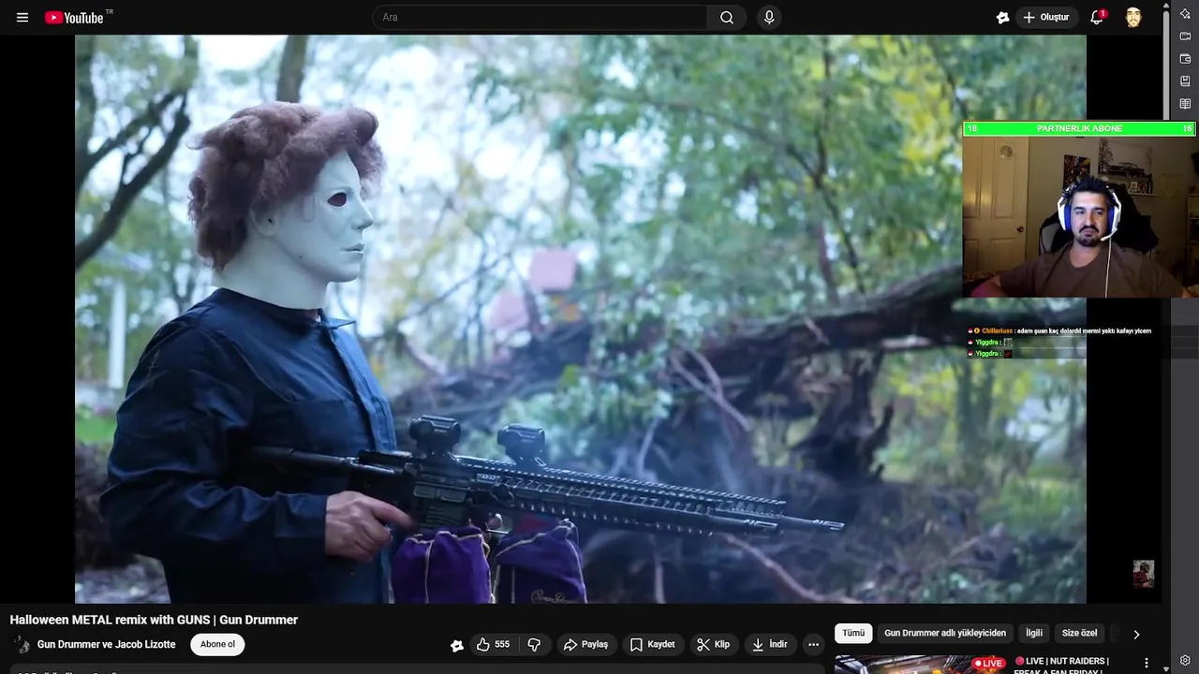The width and height of the screenshot is (1199, 674).
Task: Create a clip with Klip
Action: click(x=714, y=644)
